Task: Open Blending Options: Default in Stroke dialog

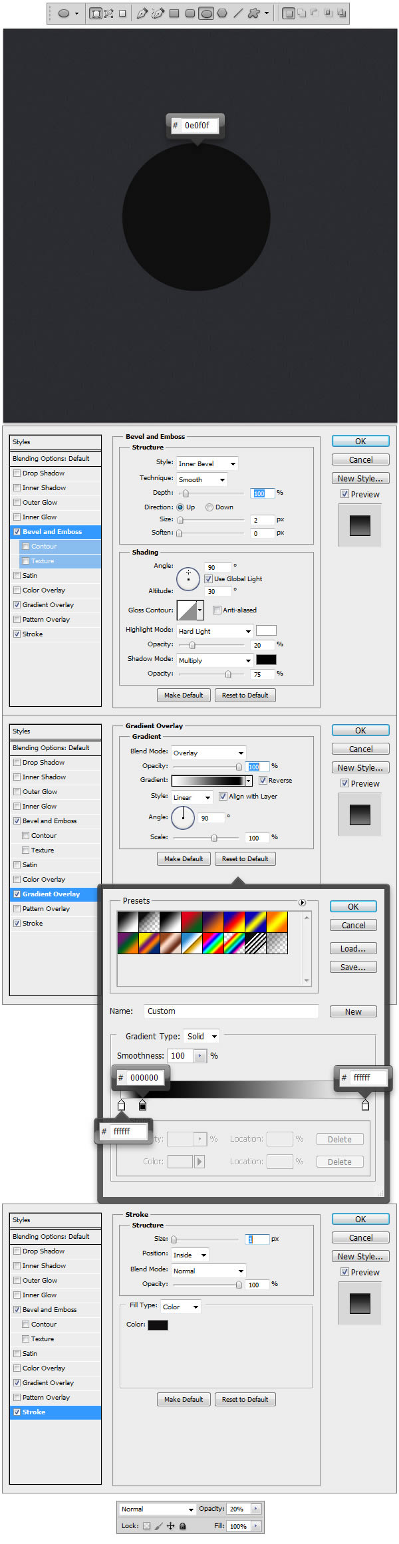Action: point(51,1237)
